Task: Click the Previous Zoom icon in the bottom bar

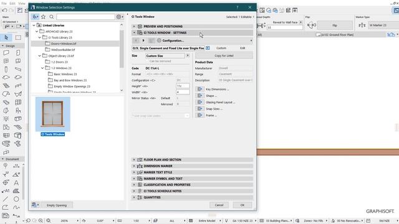Action: point(28,221)
